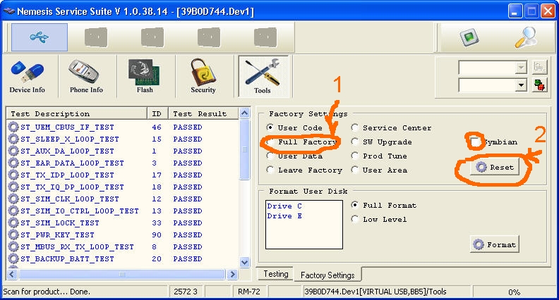Tick the Symbian checkbox
The height and width of the screenshot is (300, 559).
point(475,142)
